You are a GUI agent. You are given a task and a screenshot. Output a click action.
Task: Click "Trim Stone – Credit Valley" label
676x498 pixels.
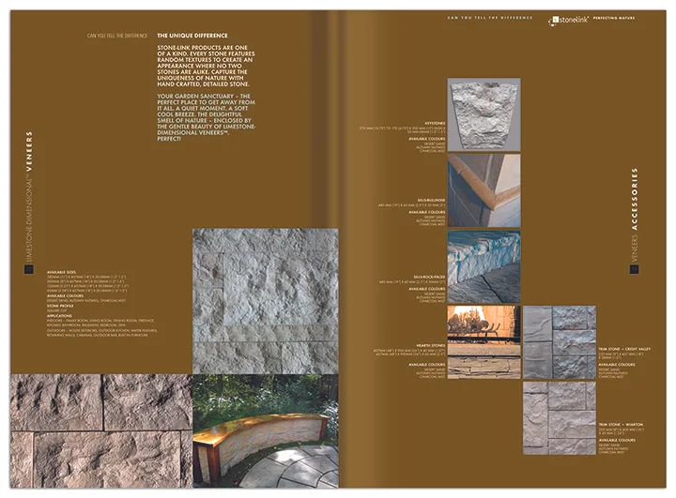click(624, 349)
